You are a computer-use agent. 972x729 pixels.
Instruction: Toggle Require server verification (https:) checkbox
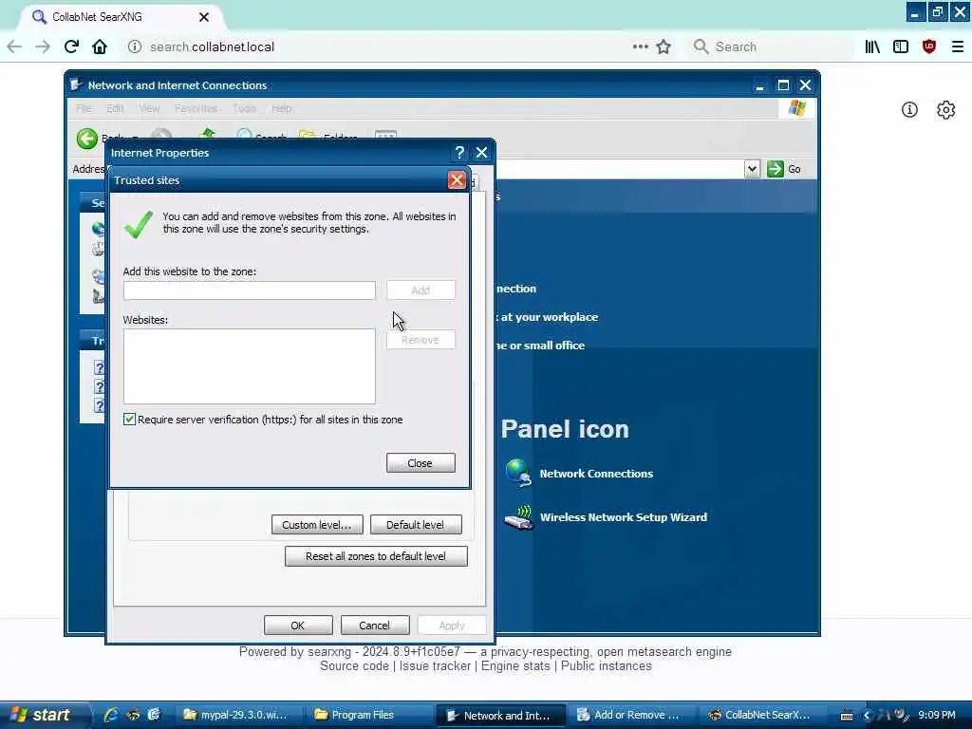(x=129, y=419)
